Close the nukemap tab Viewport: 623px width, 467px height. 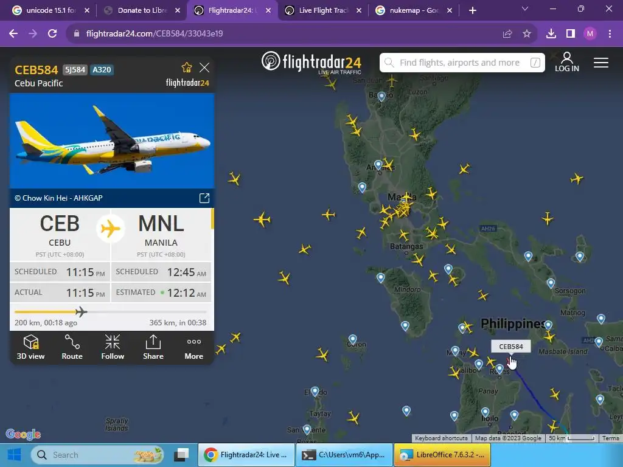pyautogui.click(x=450, y=10)
